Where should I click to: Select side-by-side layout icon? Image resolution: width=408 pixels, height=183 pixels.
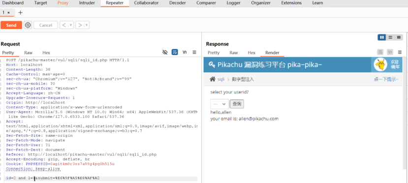click(382, 37)
